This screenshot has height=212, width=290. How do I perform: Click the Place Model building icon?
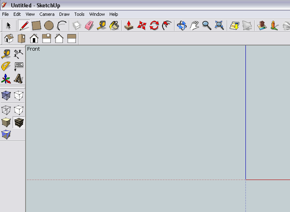pos(262,26)
